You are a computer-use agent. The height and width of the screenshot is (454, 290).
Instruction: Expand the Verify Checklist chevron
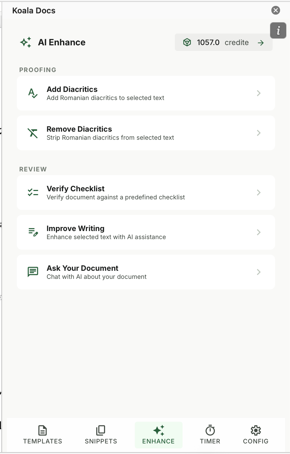[x=259, y=192]
